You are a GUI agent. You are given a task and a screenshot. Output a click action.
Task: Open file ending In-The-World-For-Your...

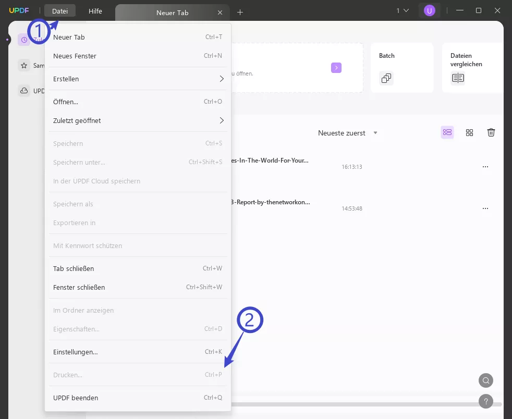pyautogui.click(x=270, y=161)
